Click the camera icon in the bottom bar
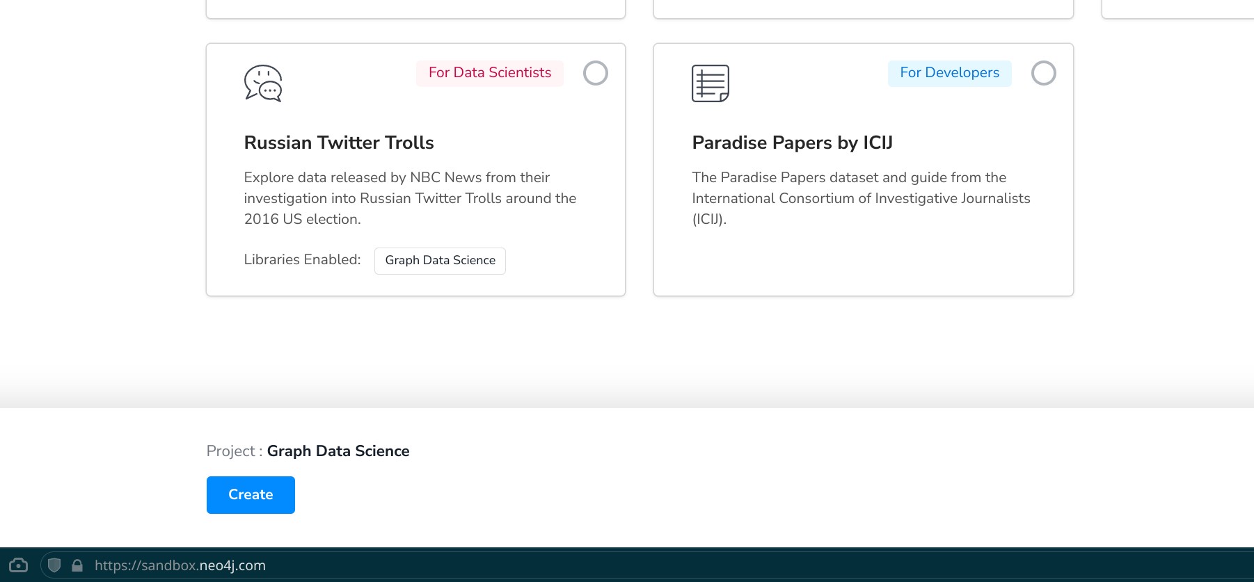This screenshot has height=582, width=1254. pyautogui.click(x=18, y=565)
